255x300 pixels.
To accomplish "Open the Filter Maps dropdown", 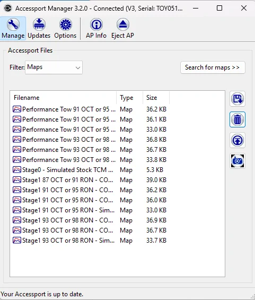I will click(54, 67).
